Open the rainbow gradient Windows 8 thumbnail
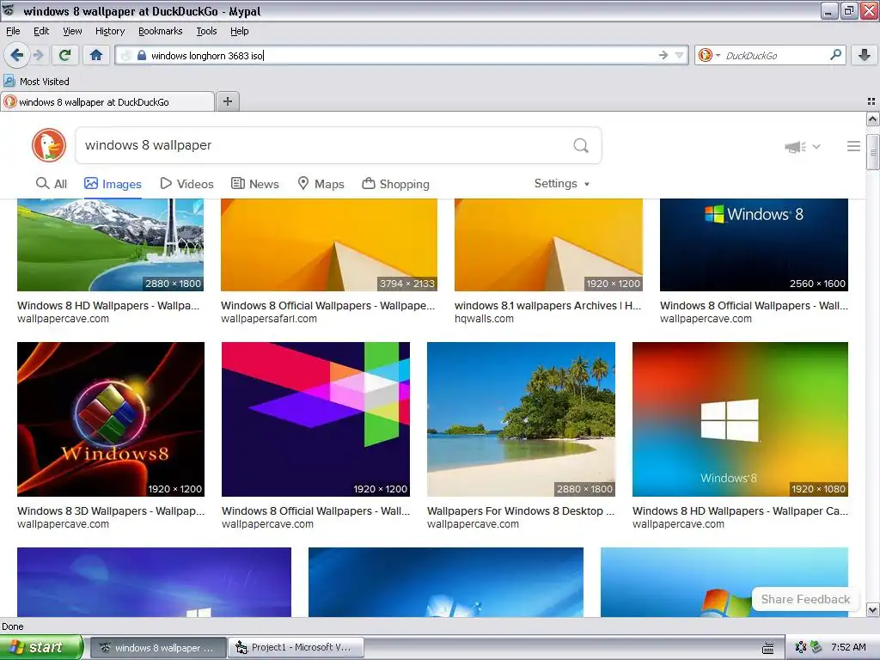The height and width of the screenshot is (660, 880). pos(740,419)
